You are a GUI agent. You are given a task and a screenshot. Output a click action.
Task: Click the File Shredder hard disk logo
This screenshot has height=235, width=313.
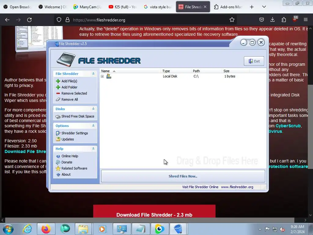point(66,59)
